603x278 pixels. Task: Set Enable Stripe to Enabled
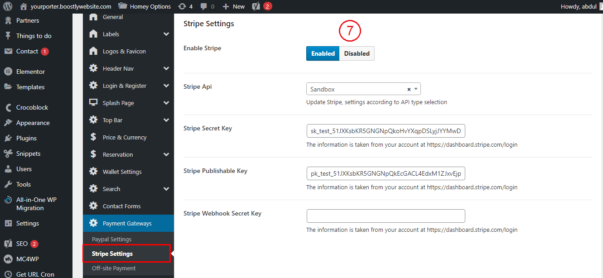click(x=323, y=53)
